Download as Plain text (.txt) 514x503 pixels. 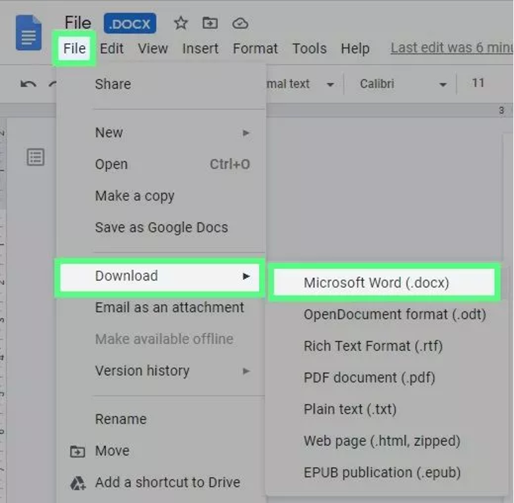click(x=387, y=410)
